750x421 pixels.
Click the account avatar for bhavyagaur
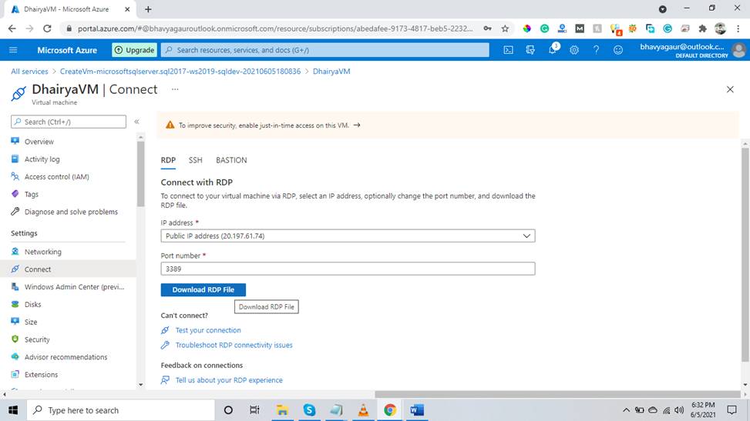pyautogui.click(x=738, y=50)
